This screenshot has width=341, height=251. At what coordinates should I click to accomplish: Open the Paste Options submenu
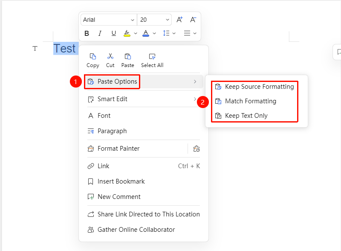[x=144, y=82]
